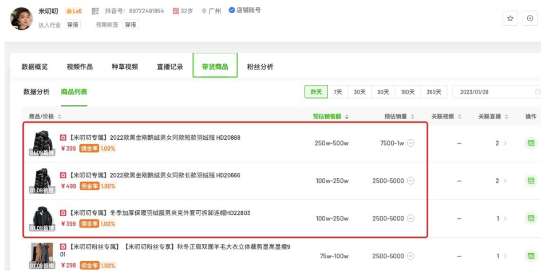Click the Lv6 level badge

tap(74, 11)
